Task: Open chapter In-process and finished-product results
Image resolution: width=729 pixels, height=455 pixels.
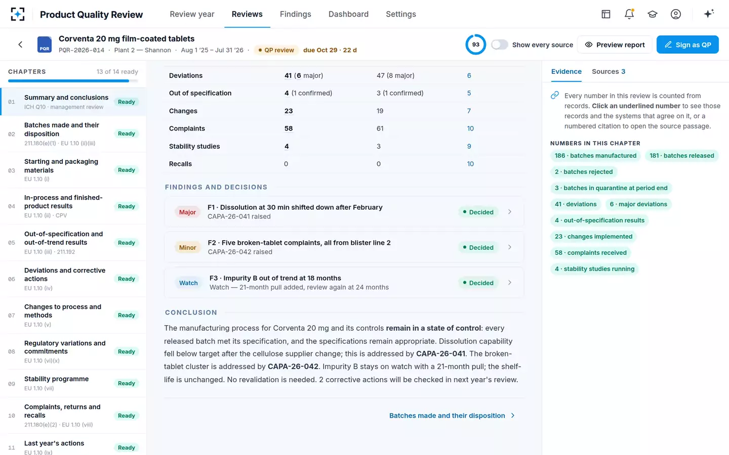Action: coord(73,206)
